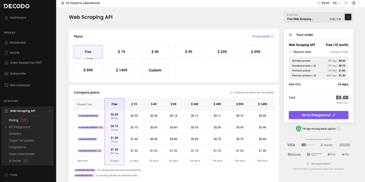Click the Dashboard icon in sidebar
This screenshot has height=182, width=365.
tap(6, 17)
